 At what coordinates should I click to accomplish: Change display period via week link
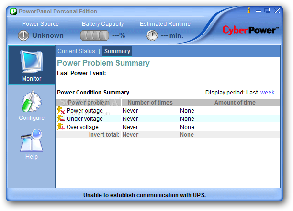pos(268,92)
